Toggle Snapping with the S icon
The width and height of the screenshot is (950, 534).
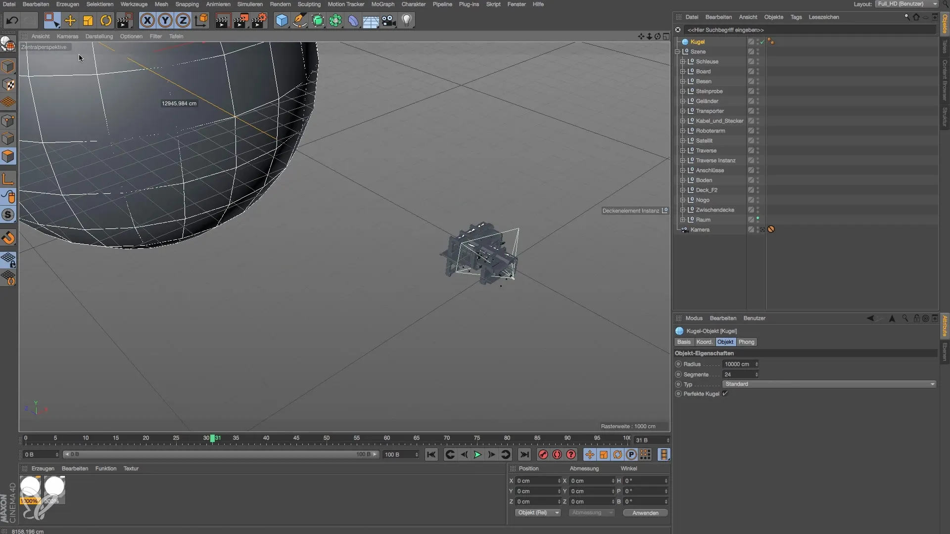[8, 215]
